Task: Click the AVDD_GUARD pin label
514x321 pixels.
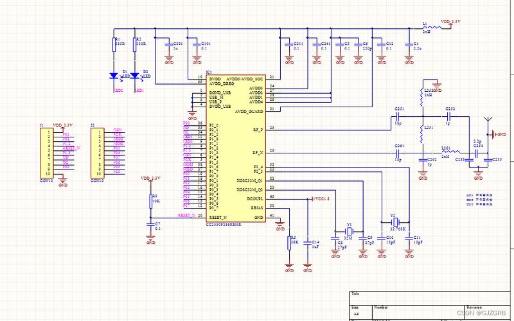Action: 249,111
